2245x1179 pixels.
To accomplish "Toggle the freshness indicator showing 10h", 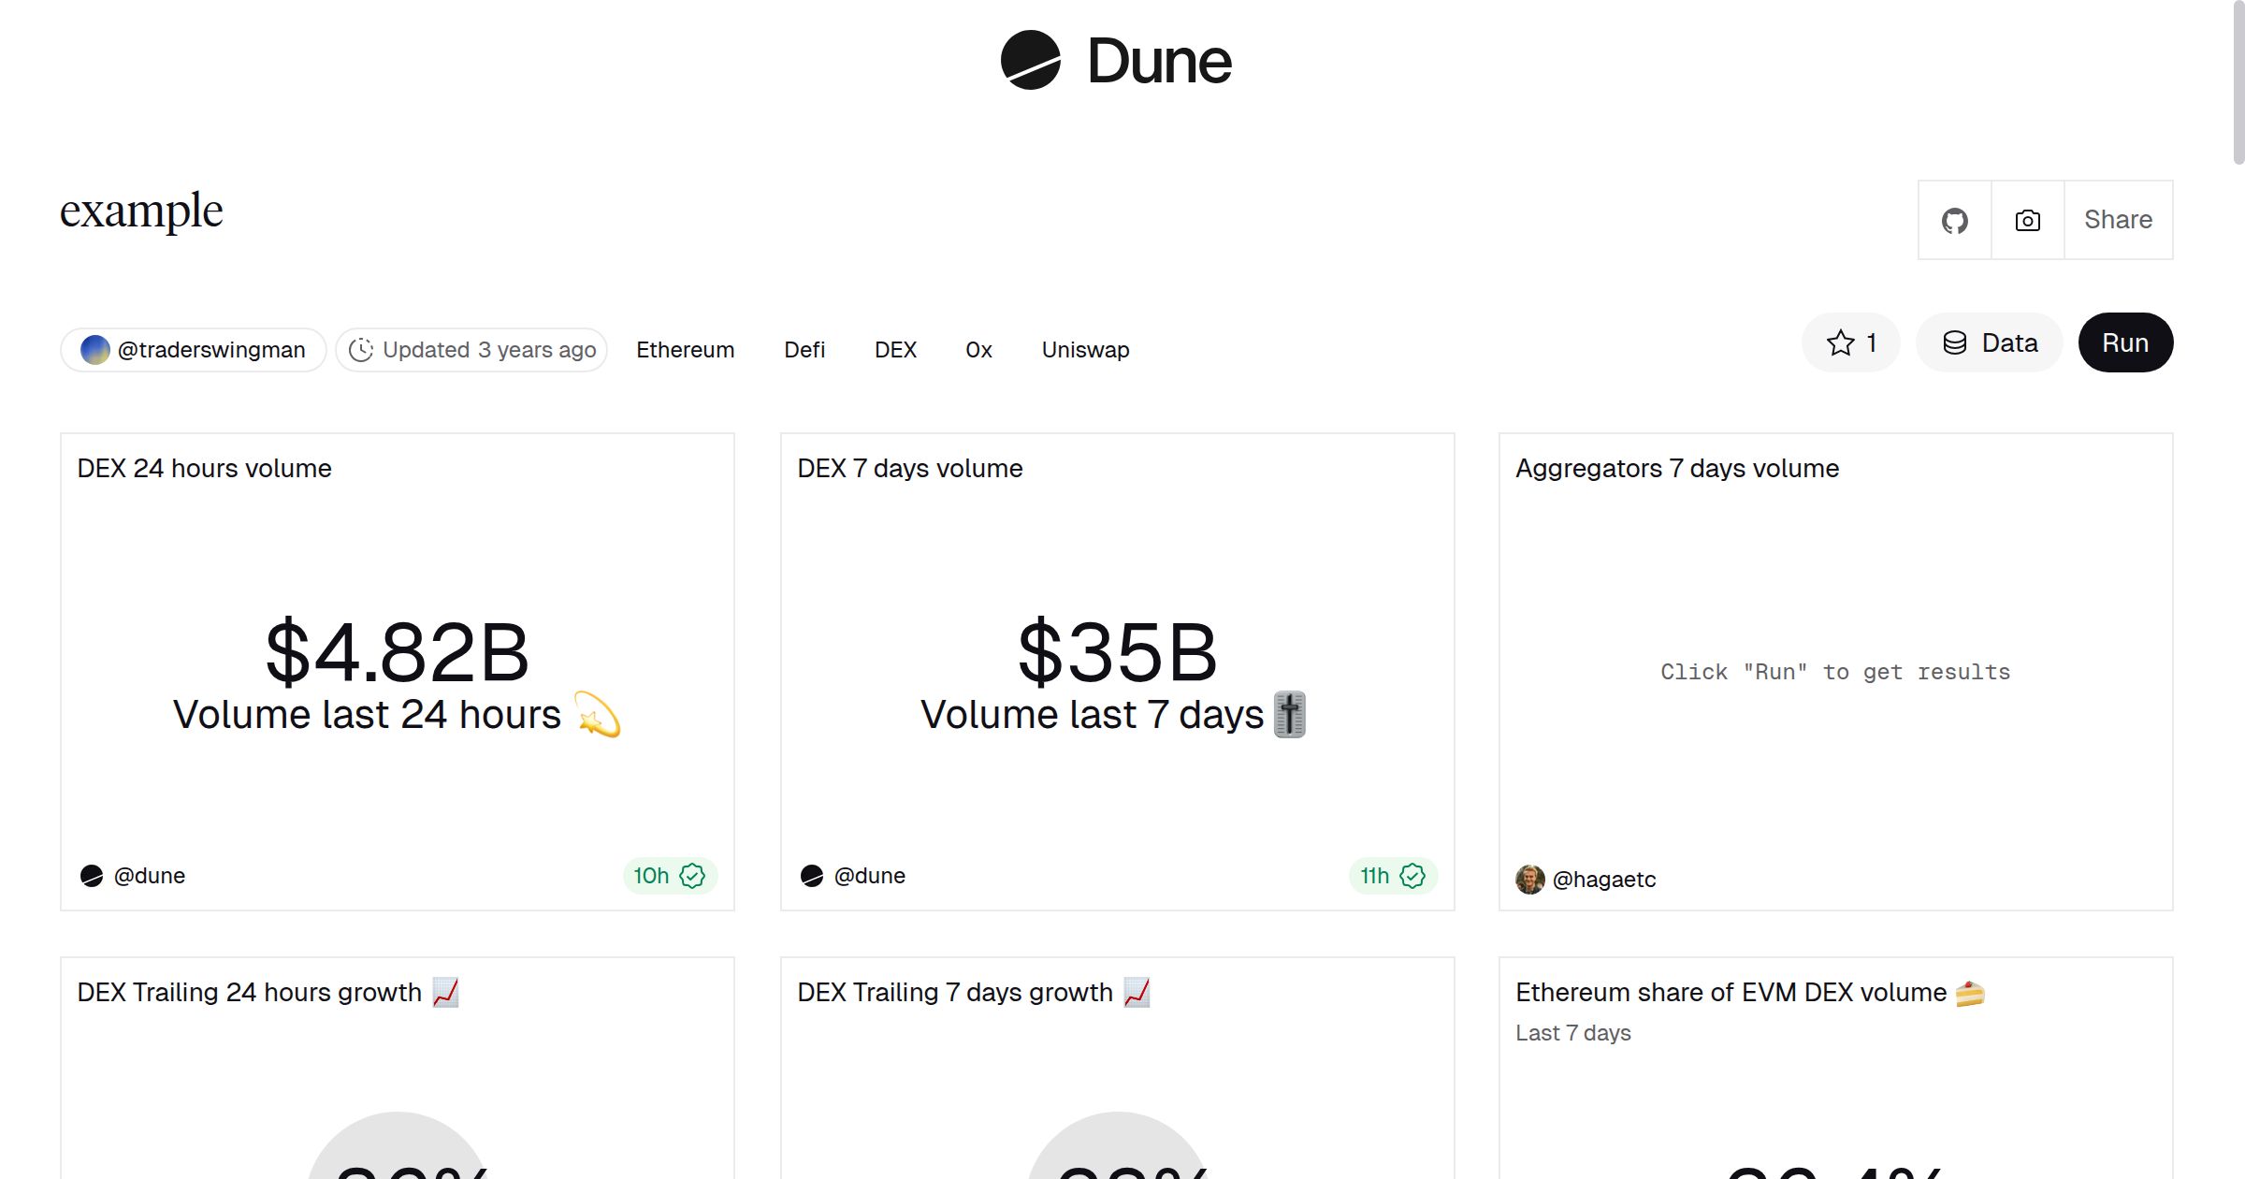I will click(668, 875).
